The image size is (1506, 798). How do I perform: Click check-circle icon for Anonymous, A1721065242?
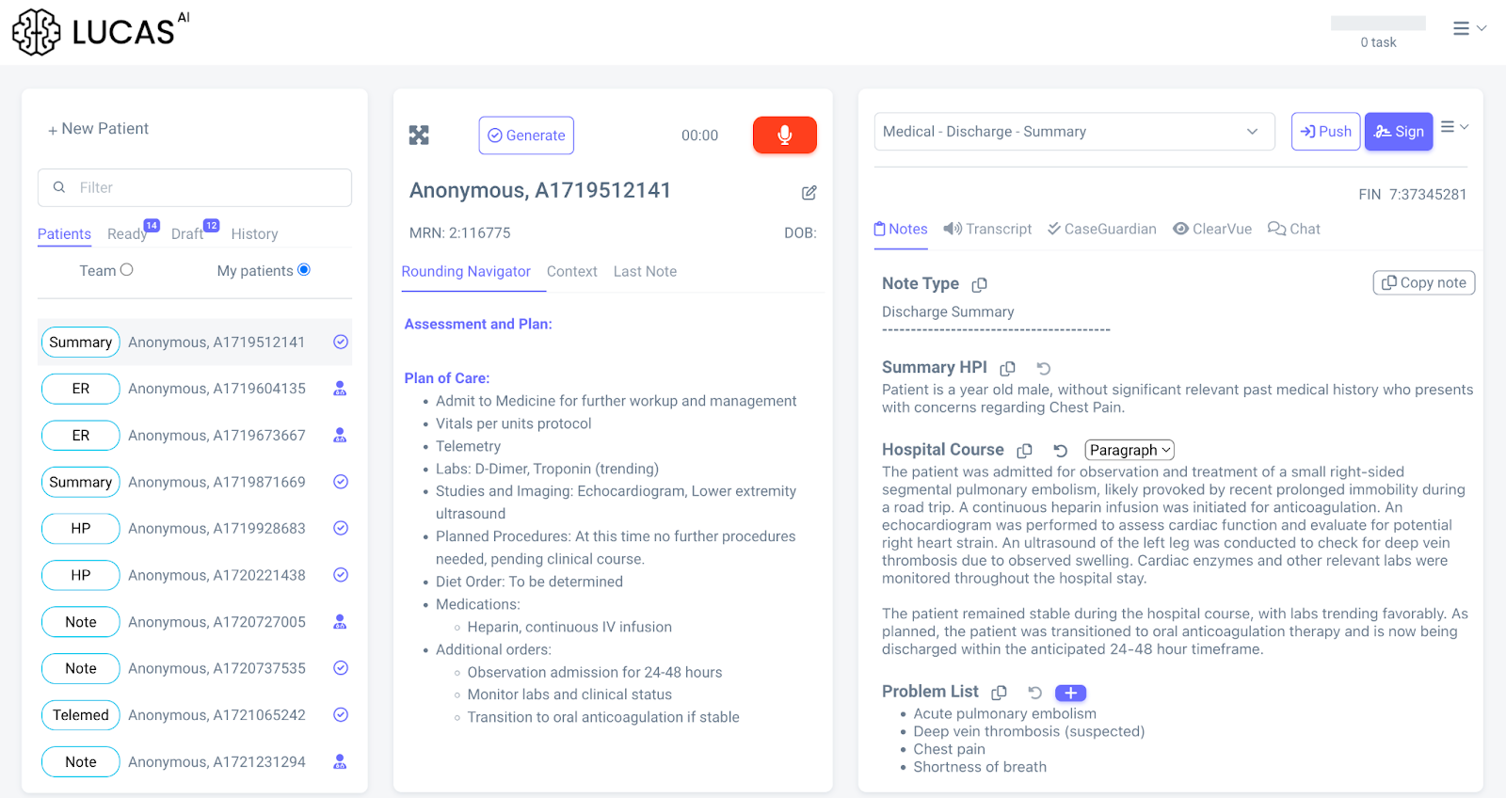tap(341, 715)
